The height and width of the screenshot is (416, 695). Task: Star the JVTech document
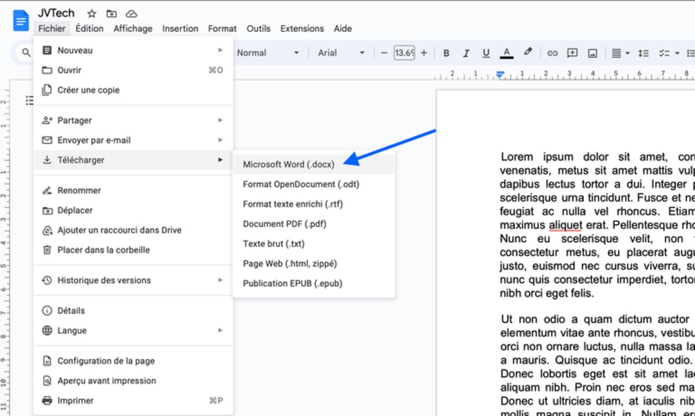click(92, 13)
